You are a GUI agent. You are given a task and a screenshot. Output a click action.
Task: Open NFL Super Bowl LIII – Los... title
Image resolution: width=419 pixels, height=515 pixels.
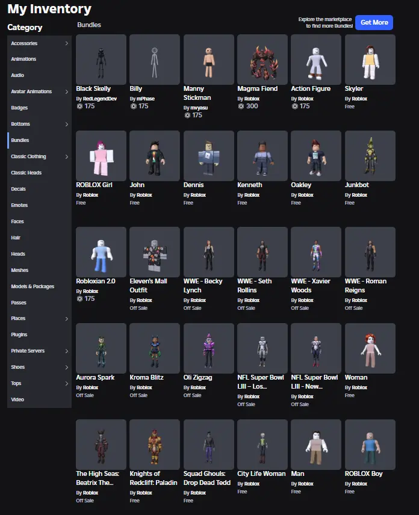tap(260, 381)
